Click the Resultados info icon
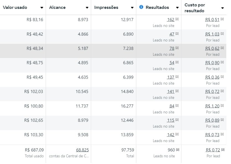This screenshot has height=164, width=231. [x=141, y=7]
